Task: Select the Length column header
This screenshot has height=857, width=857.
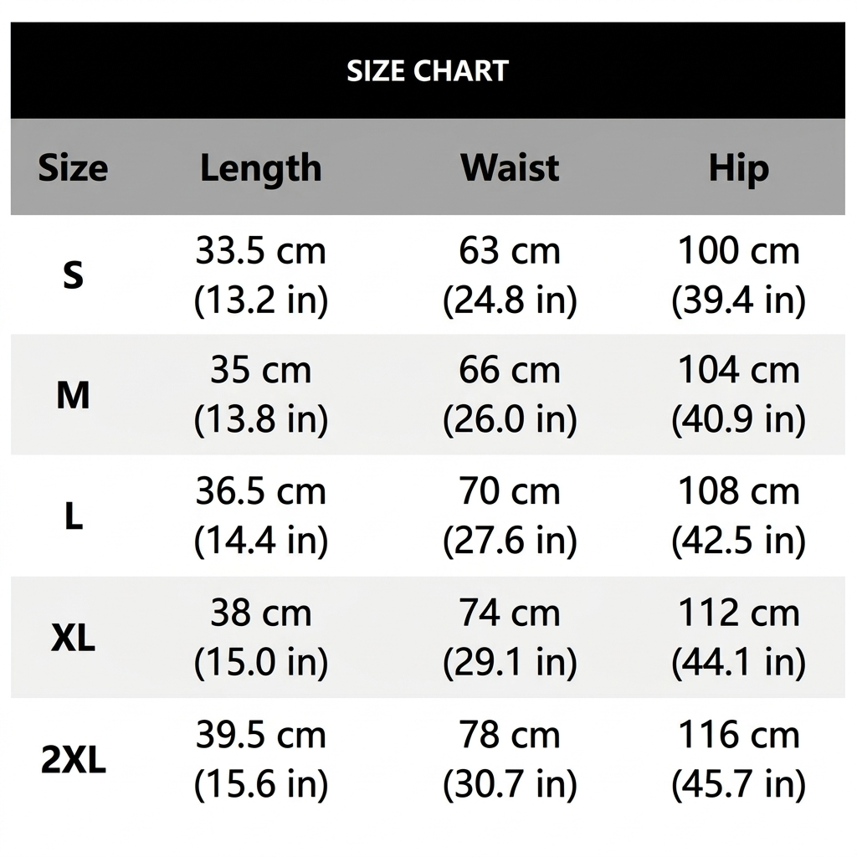Action: (x=261, y=169)
